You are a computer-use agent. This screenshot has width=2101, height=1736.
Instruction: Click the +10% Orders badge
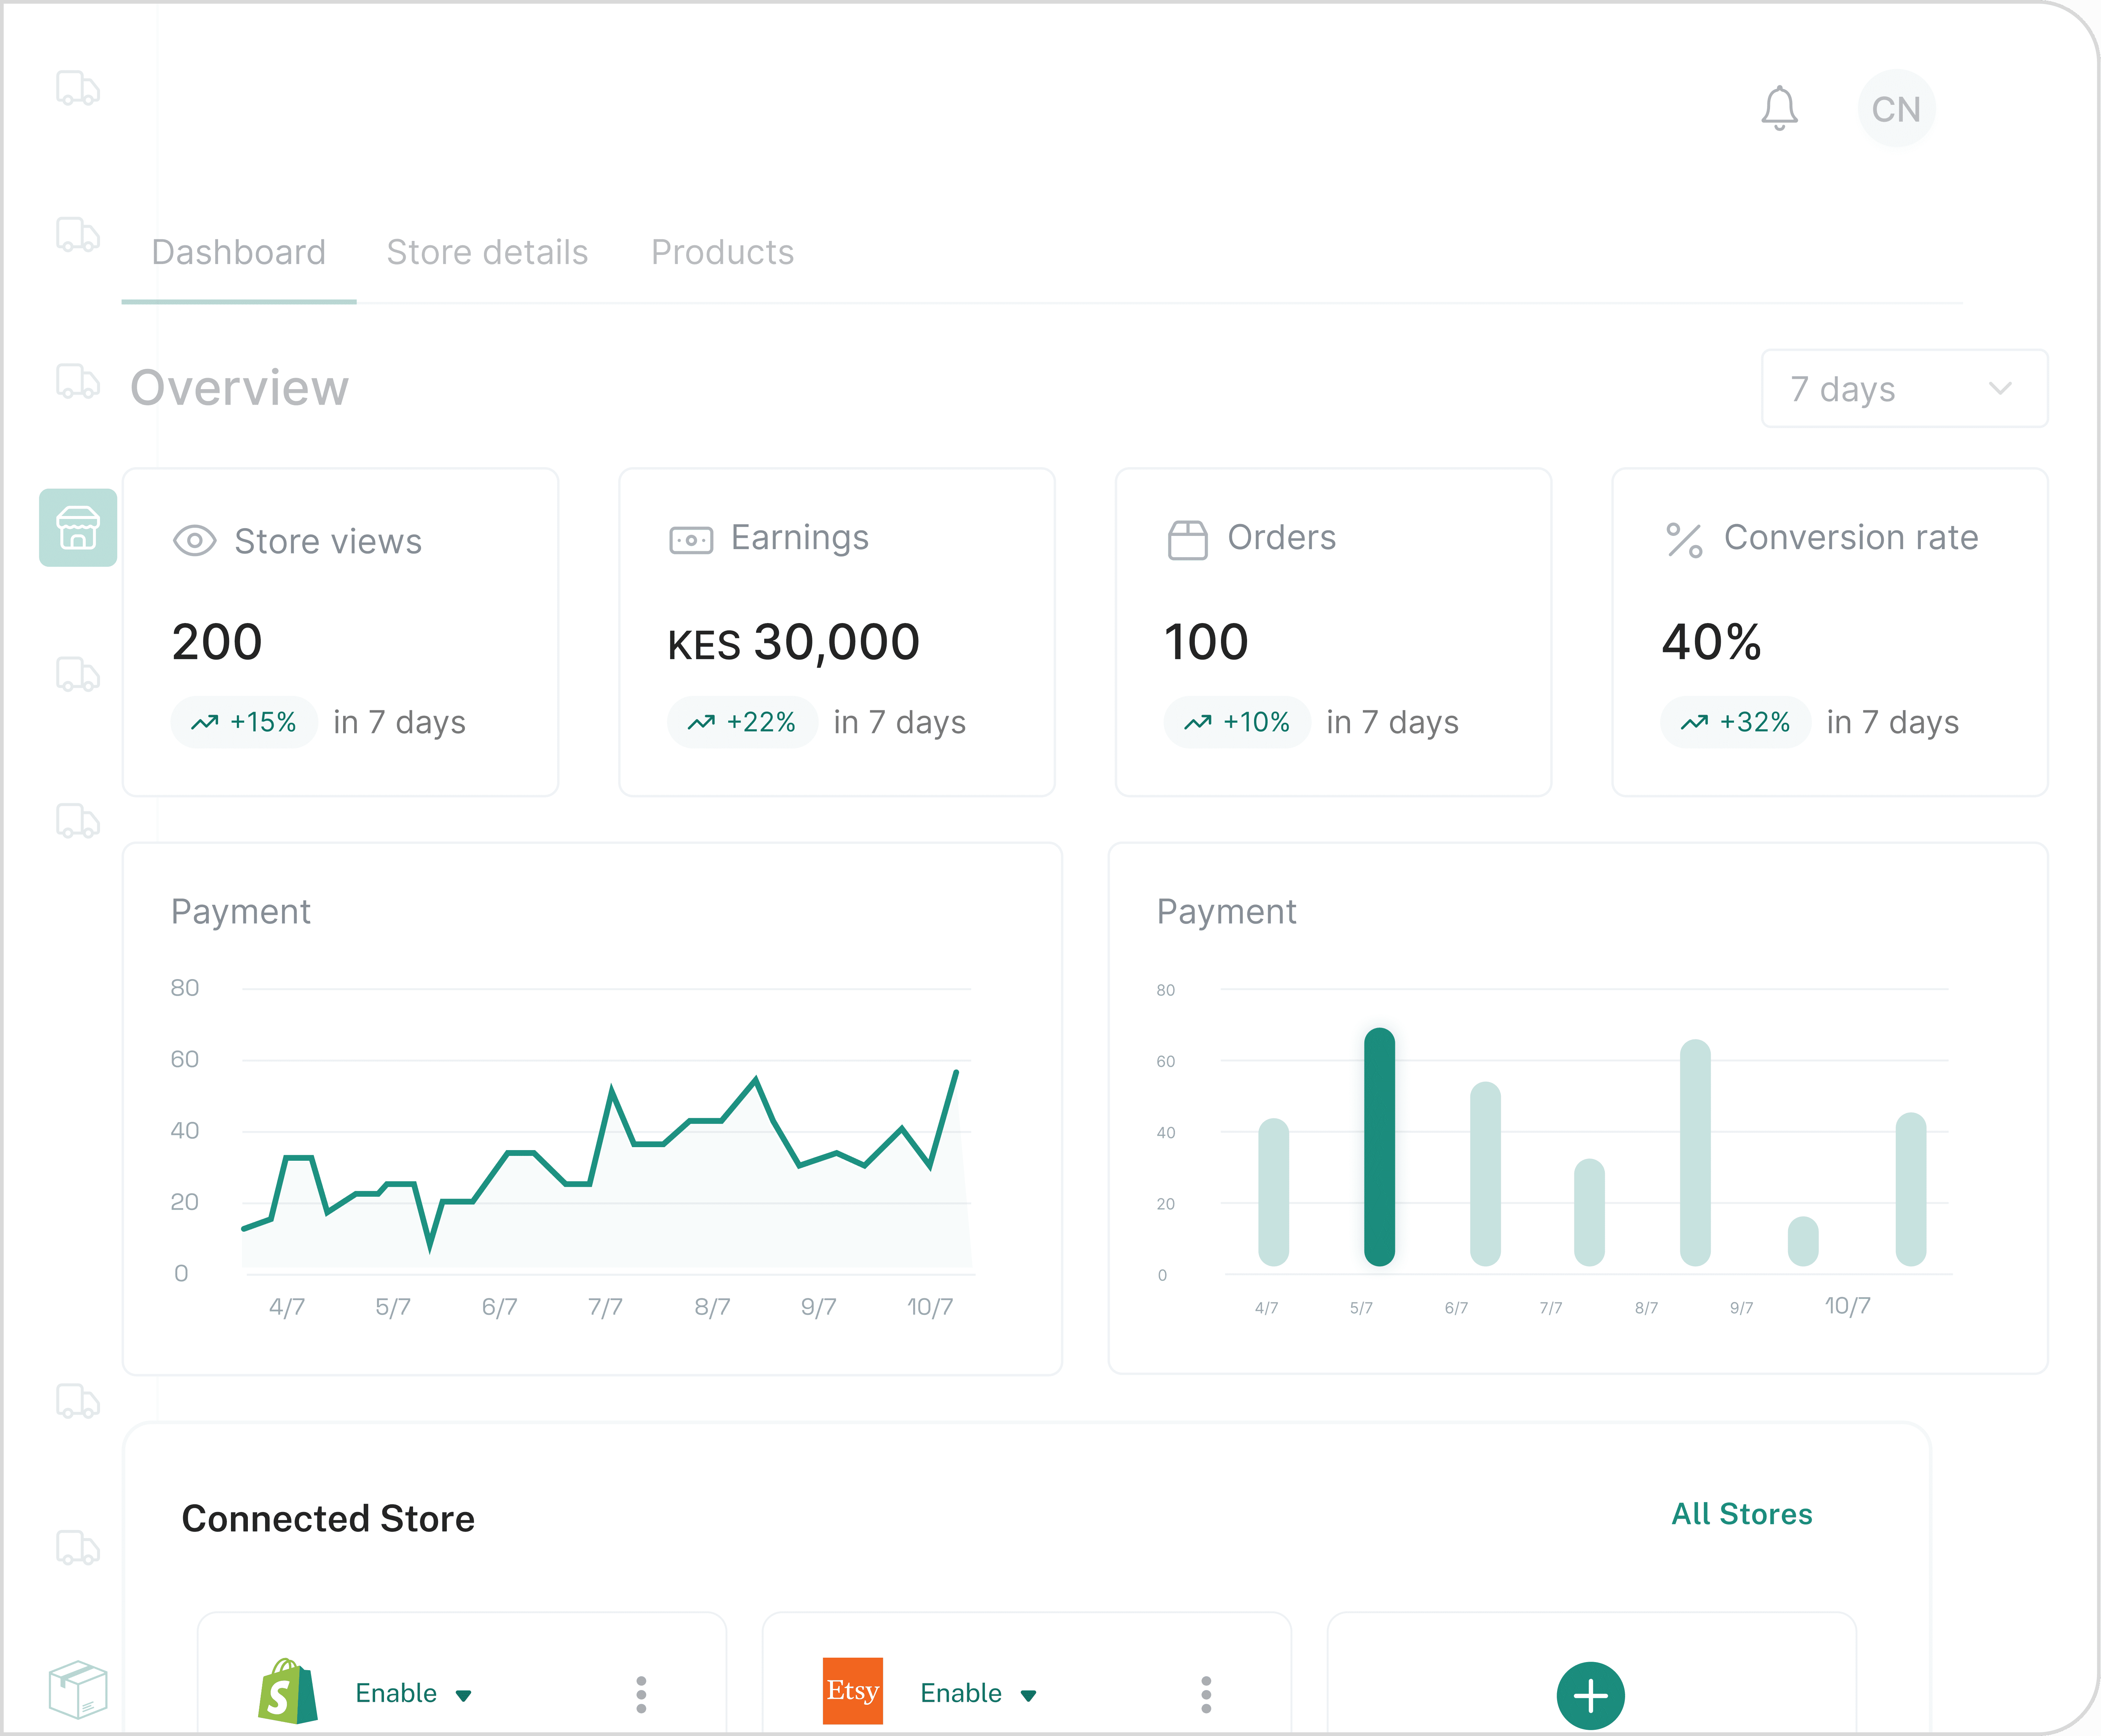(x=1237, y=722)
